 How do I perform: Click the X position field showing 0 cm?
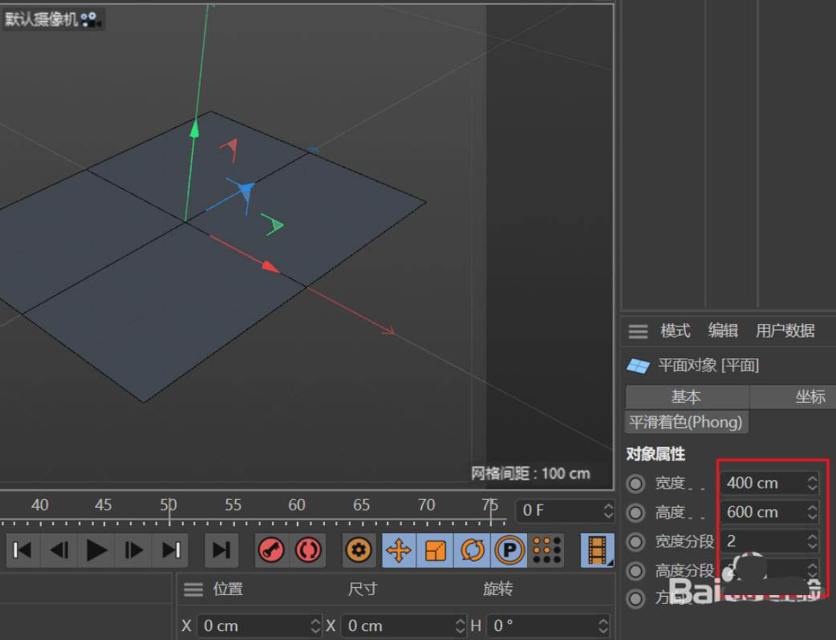(257, 626)
